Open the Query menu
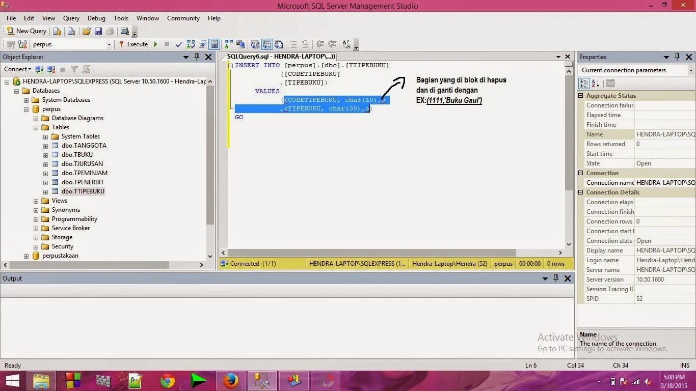The image size is (696, 391). [x=71, y=18]
